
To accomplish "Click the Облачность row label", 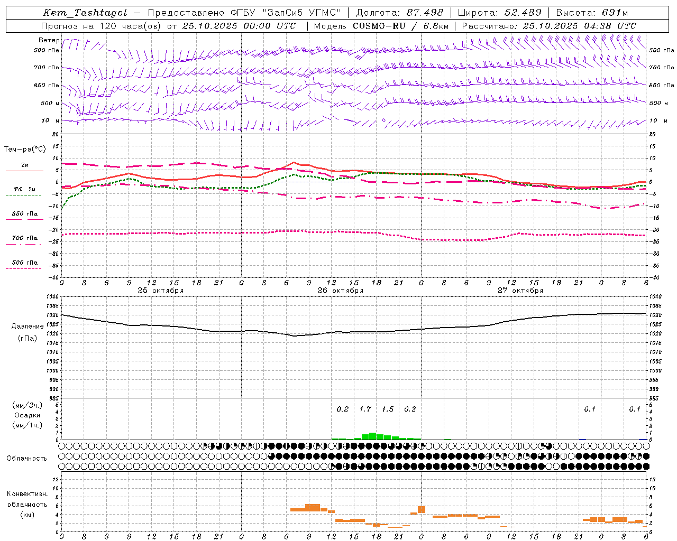I will (27, 458).
